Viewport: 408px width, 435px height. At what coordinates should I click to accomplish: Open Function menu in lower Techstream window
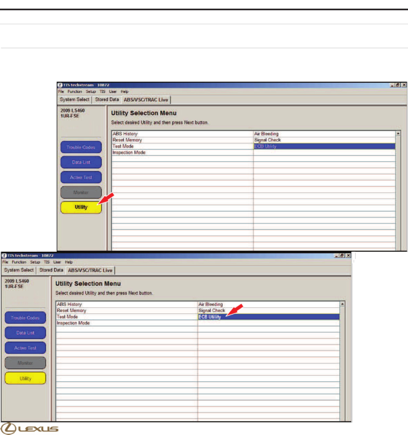click(x=19, y=262)
